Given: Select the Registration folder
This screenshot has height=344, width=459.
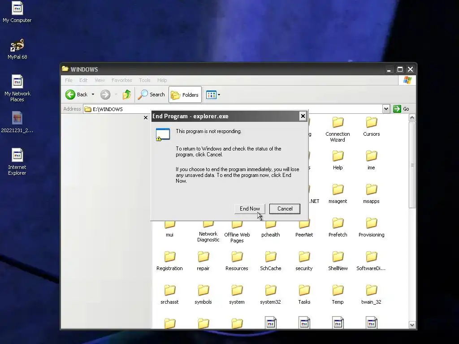Looking at the screenshot, I should coord(169,261).
